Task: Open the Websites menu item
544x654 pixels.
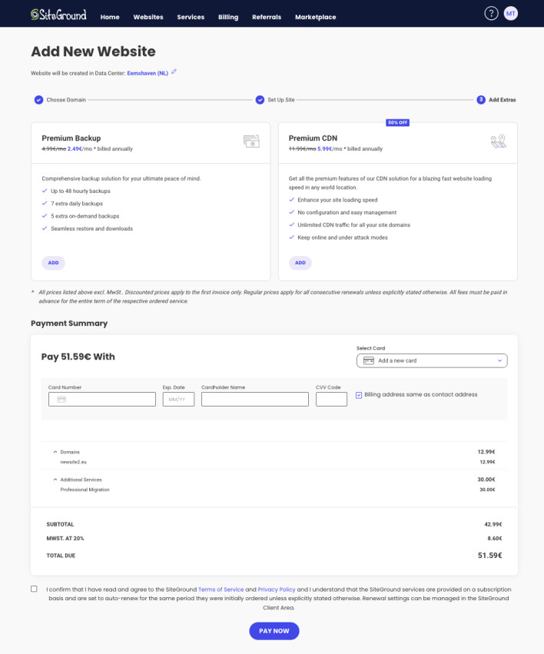Action: (148, 17)
